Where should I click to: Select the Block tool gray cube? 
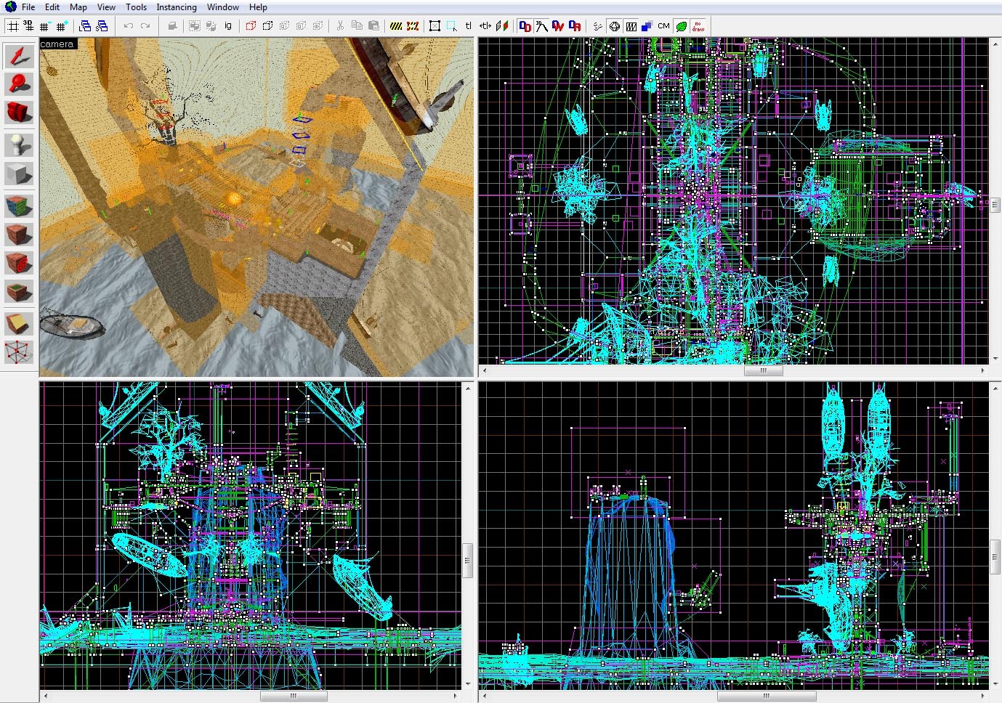19,174
